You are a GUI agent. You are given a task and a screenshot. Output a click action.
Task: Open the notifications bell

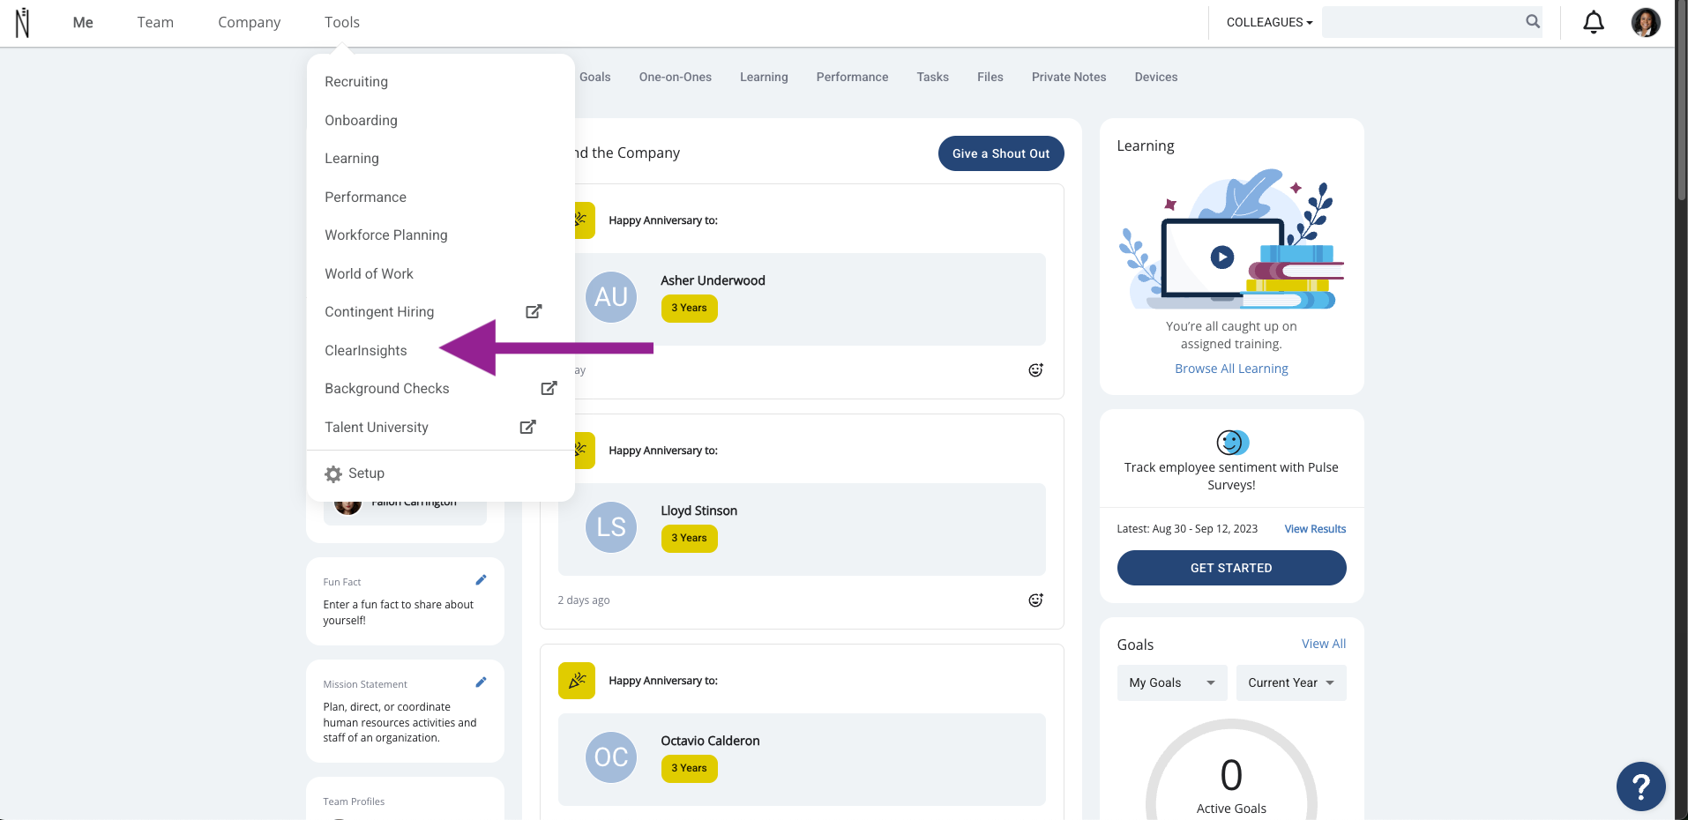1593,22
